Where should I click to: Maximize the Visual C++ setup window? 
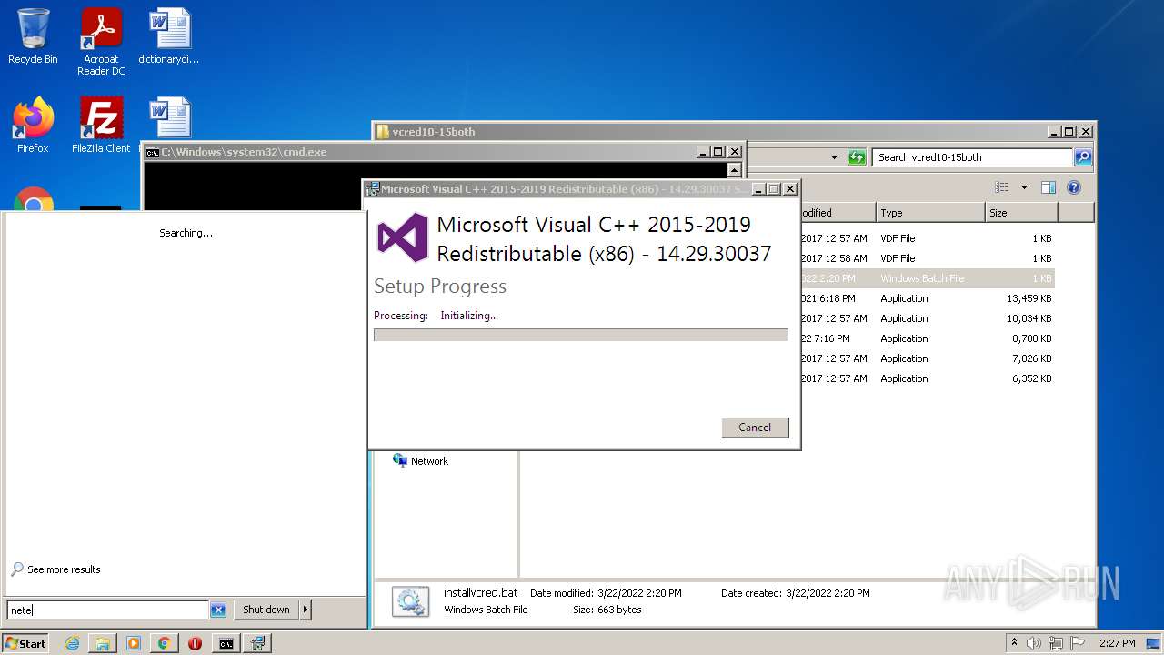point(774,189)
